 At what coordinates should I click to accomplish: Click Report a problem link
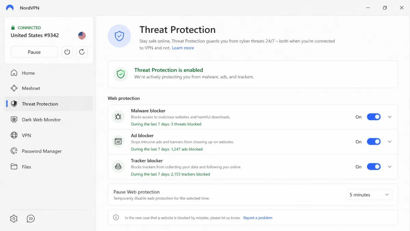[x=258, y=218]
